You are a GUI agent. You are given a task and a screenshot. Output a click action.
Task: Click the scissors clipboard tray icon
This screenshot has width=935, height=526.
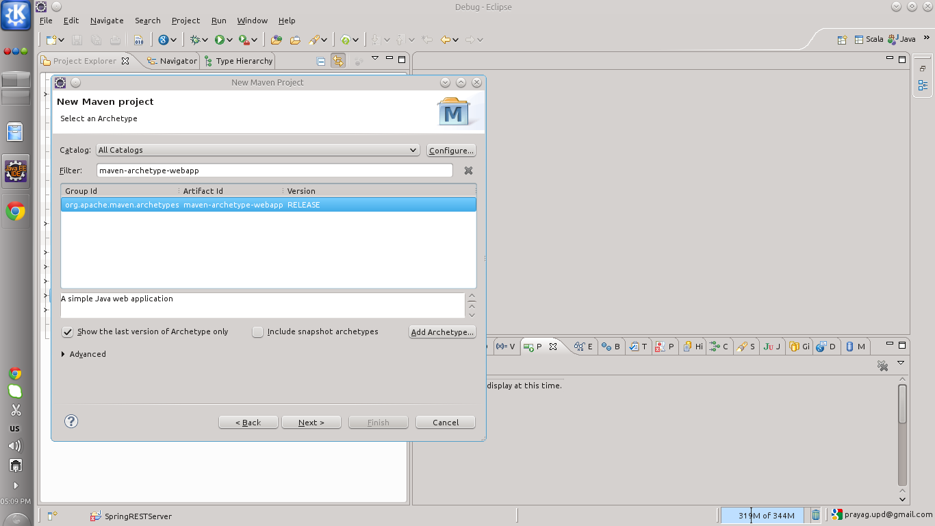click(15, 410)
